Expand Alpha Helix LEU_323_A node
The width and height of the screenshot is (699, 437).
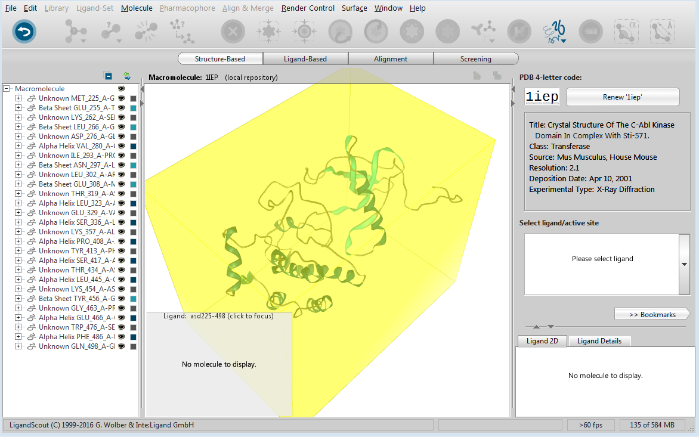pos(18,203)
